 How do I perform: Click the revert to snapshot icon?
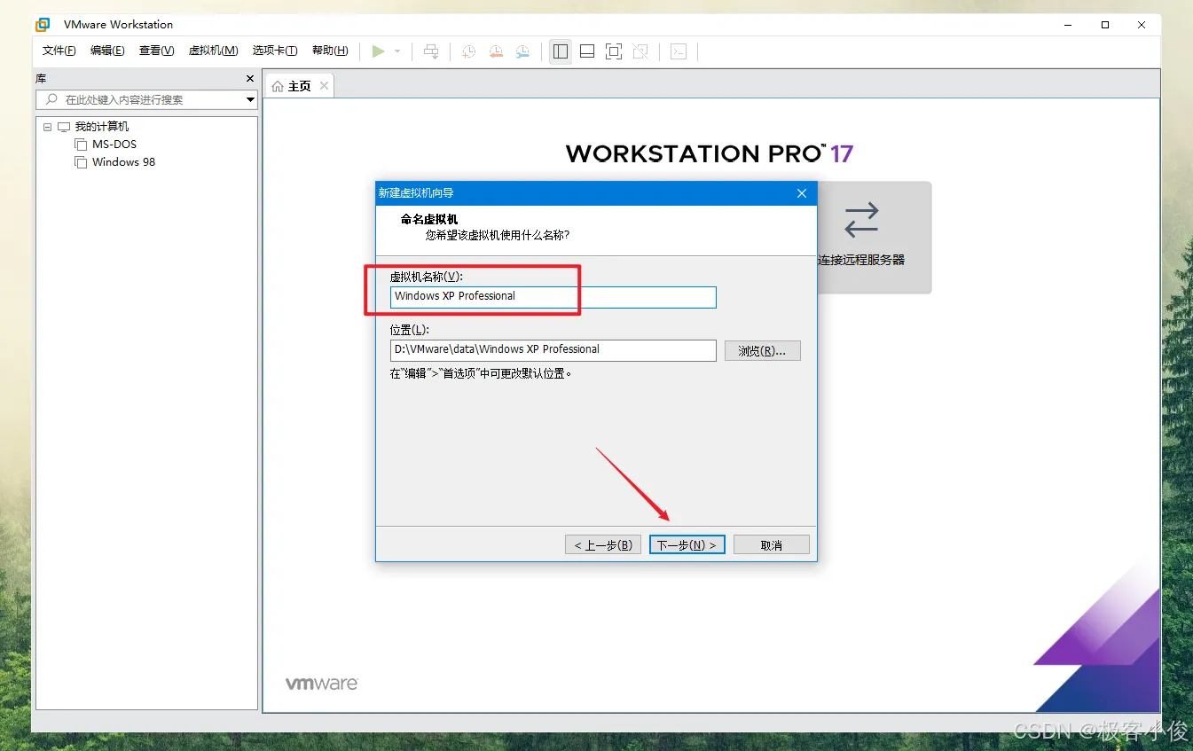coord(496,51)
